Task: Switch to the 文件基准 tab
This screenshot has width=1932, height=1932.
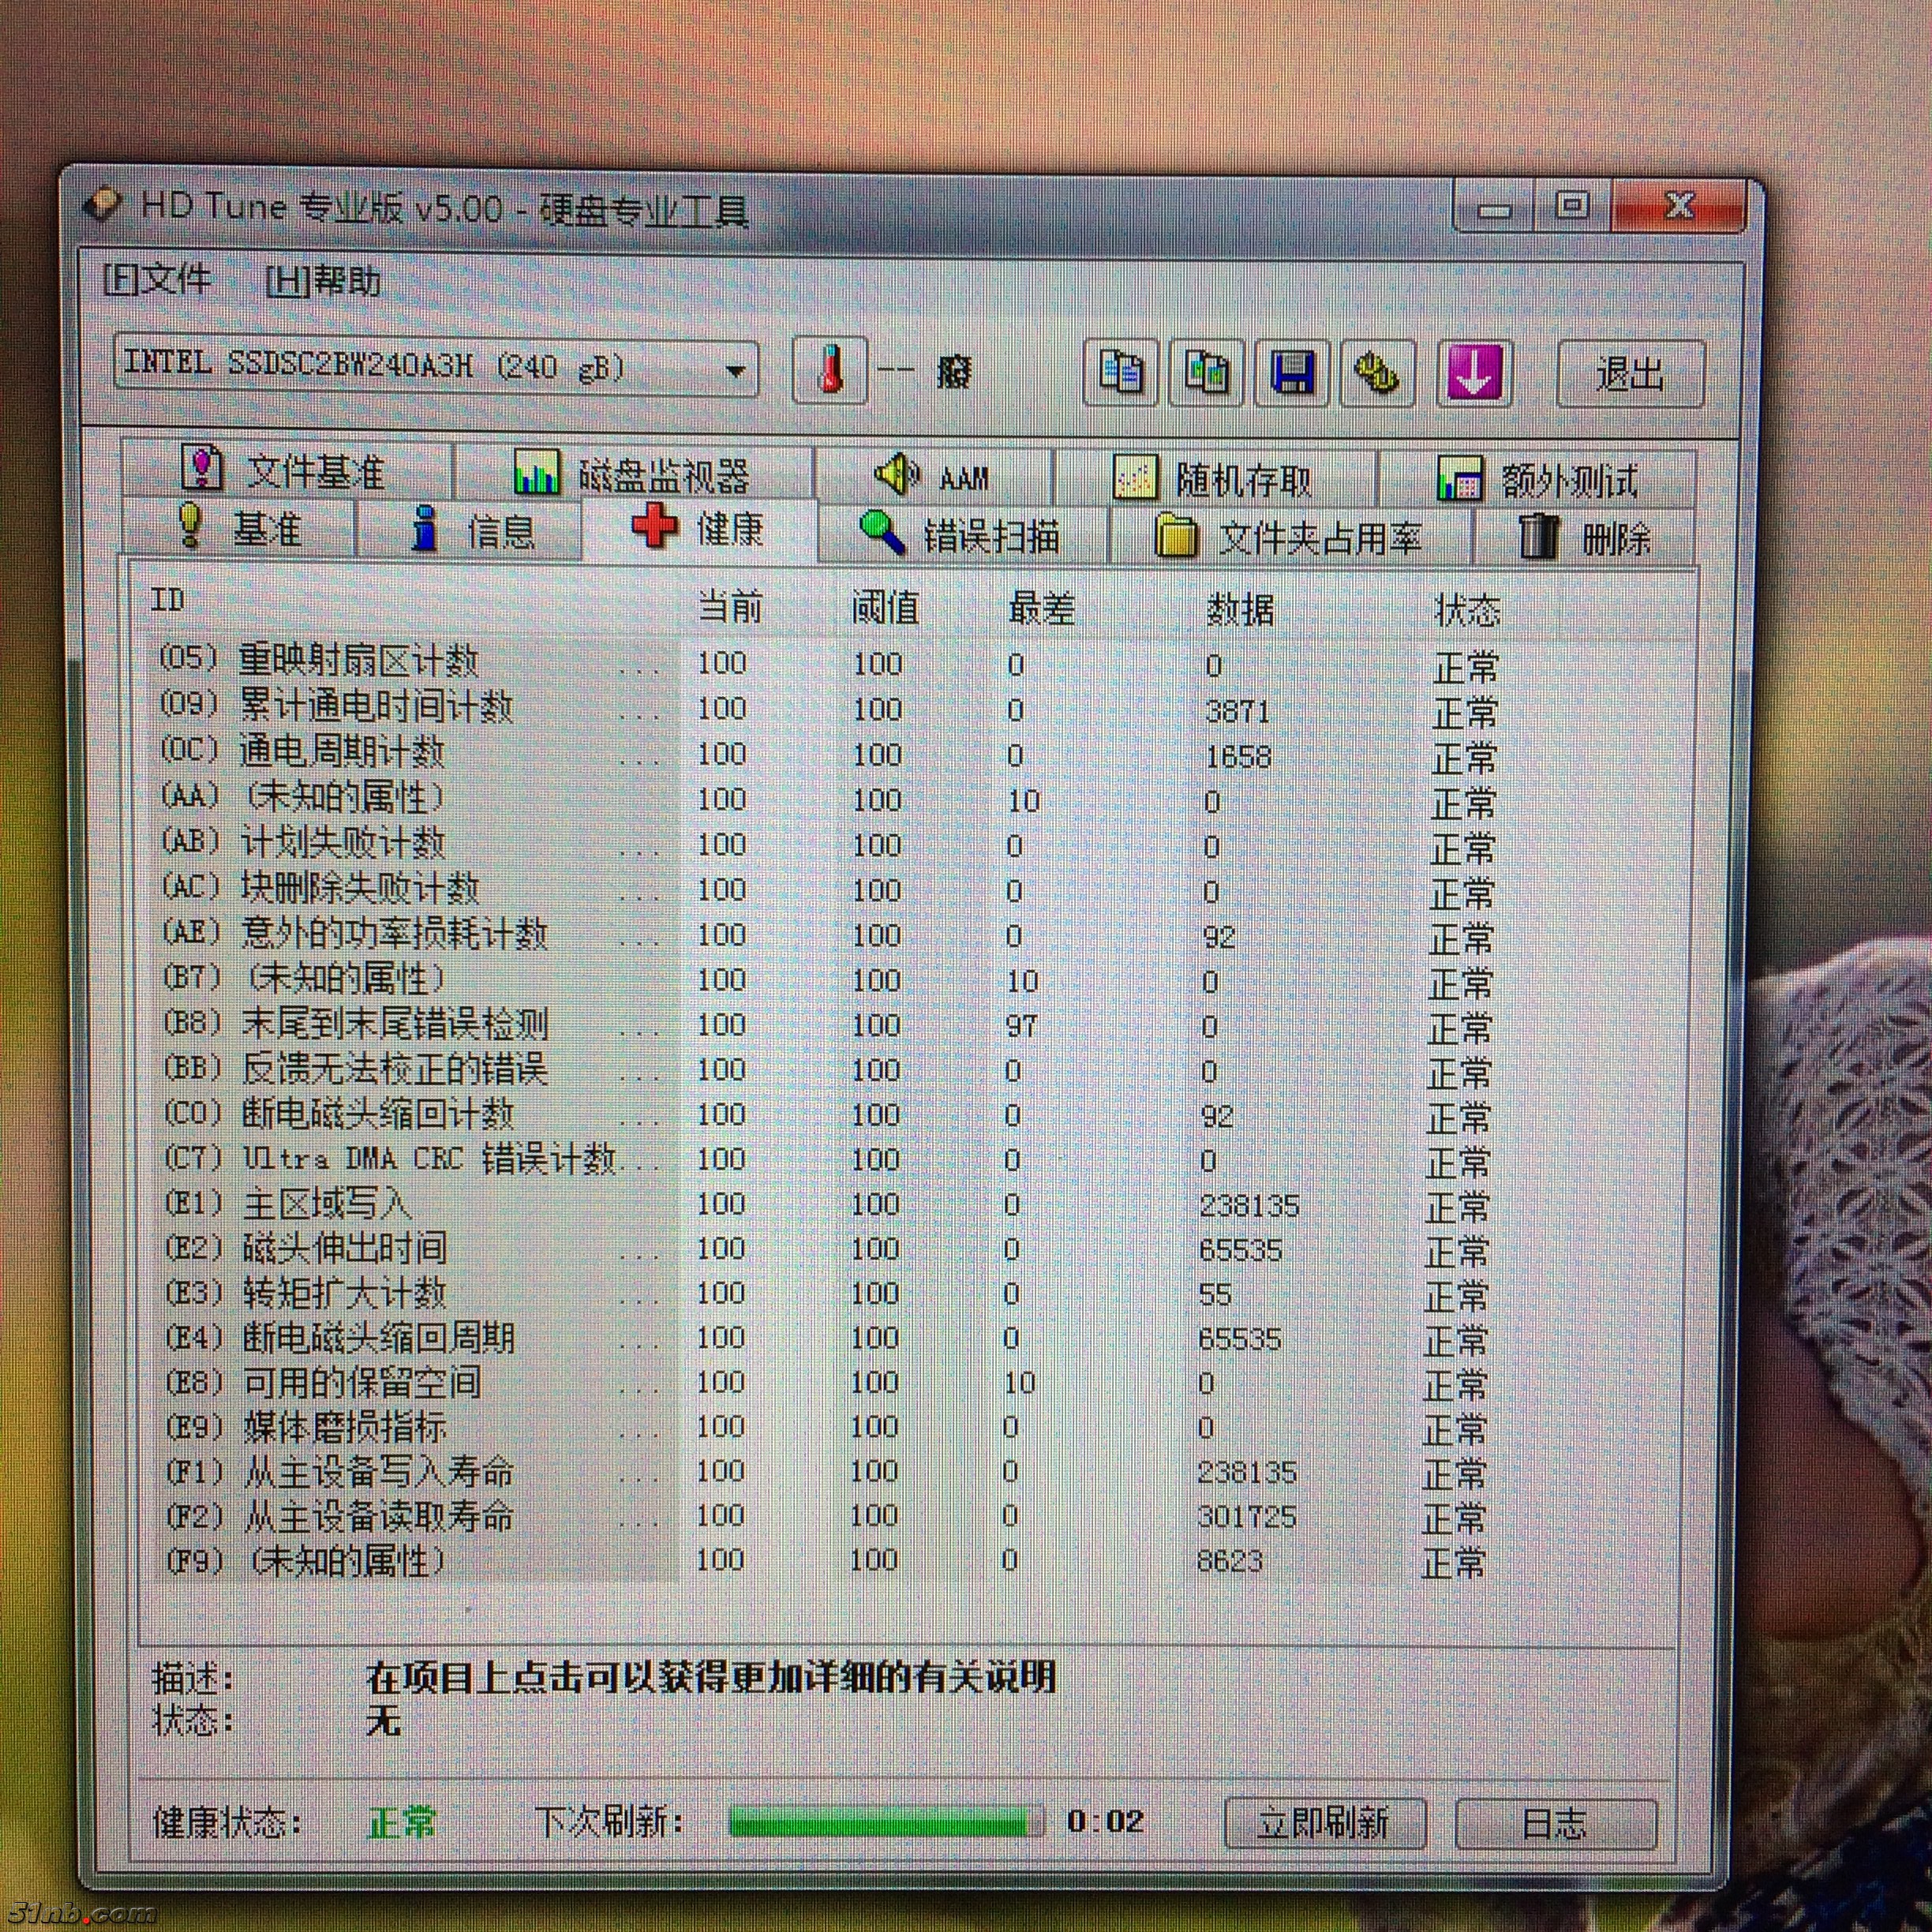Action: (x=287, y=470)
